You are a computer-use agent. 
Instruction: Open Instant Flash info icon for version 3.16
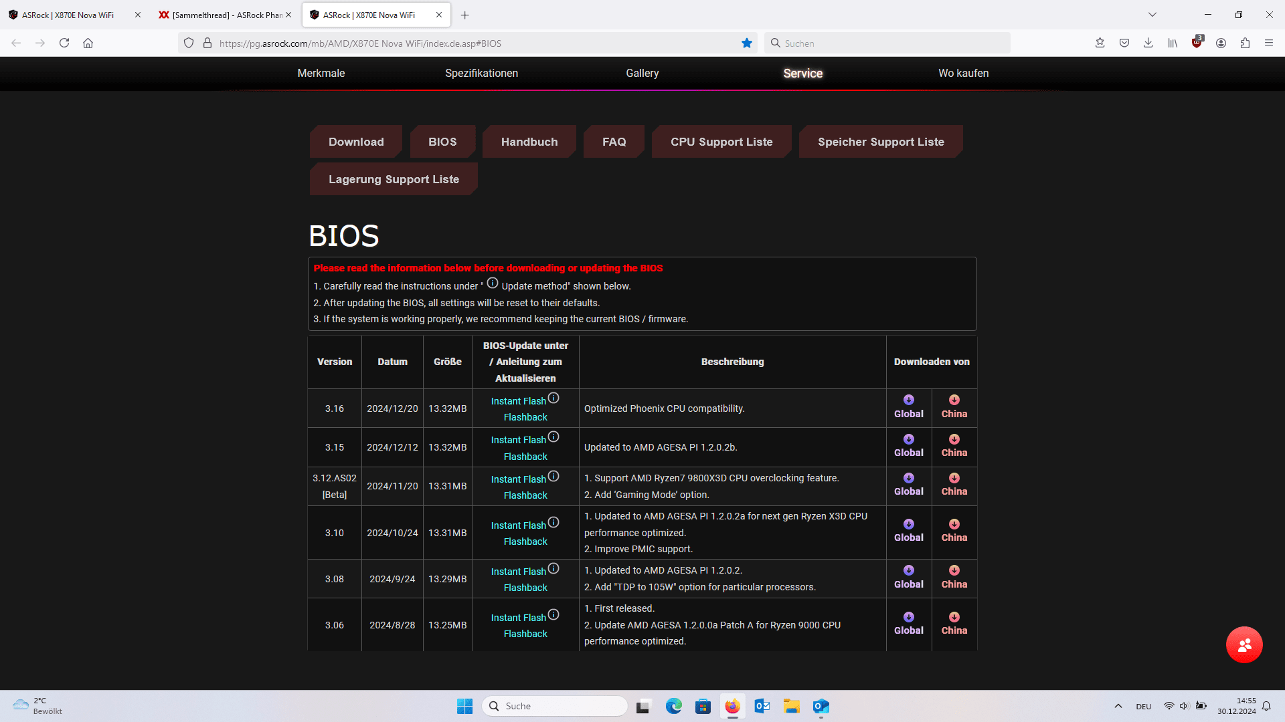pos(553,398)
